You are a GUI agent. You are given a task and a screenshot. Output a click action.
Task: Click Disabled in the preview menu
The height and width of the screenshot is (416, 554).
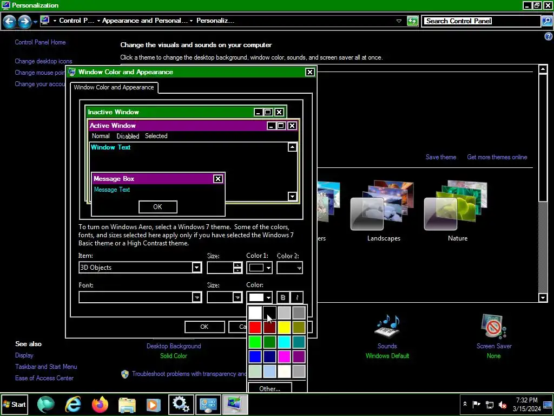click(128, 136)
